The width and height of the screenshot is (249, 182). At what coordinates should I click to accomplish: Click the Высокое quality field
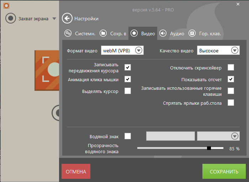click(218, 50)
